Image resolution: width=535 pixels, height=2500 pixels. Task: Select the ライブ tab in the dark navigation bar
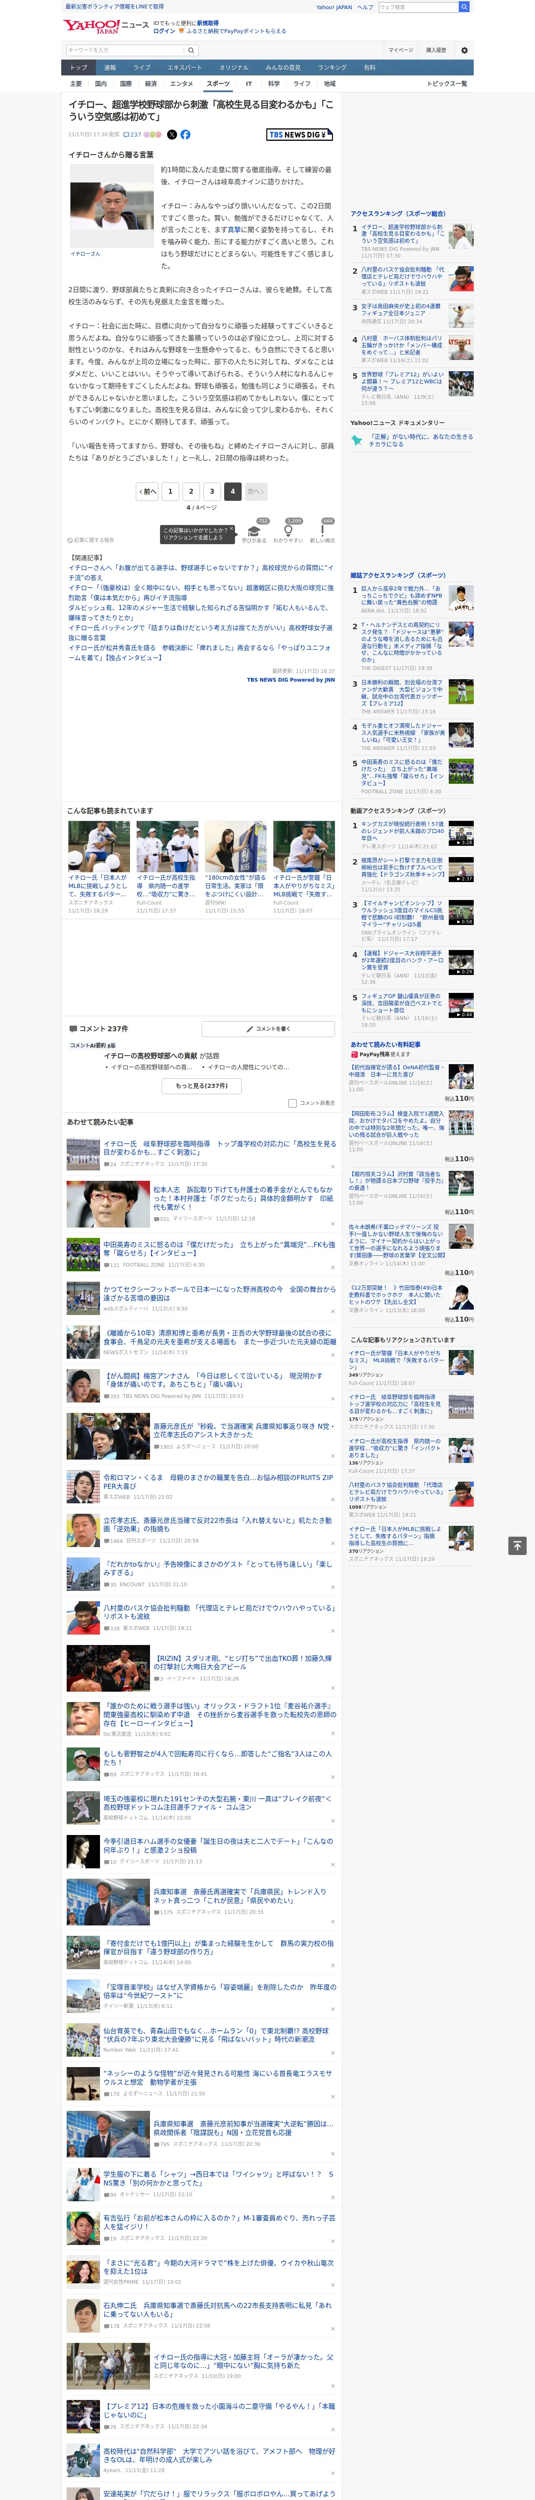[x=142, y=68]
